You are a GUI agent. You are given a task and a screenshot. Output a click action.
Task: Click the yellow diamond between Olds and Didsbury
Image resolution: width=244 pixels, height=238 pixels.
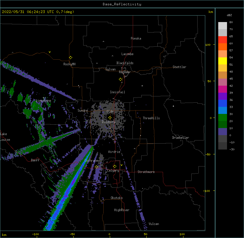[110, 118]
